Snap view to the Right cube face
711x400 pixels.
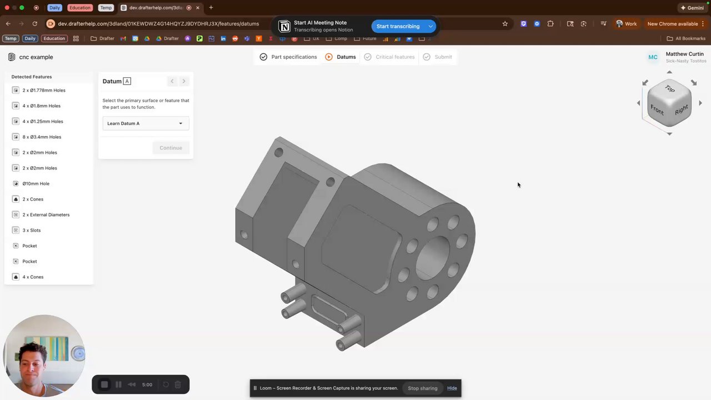click(x=681, y=111)
